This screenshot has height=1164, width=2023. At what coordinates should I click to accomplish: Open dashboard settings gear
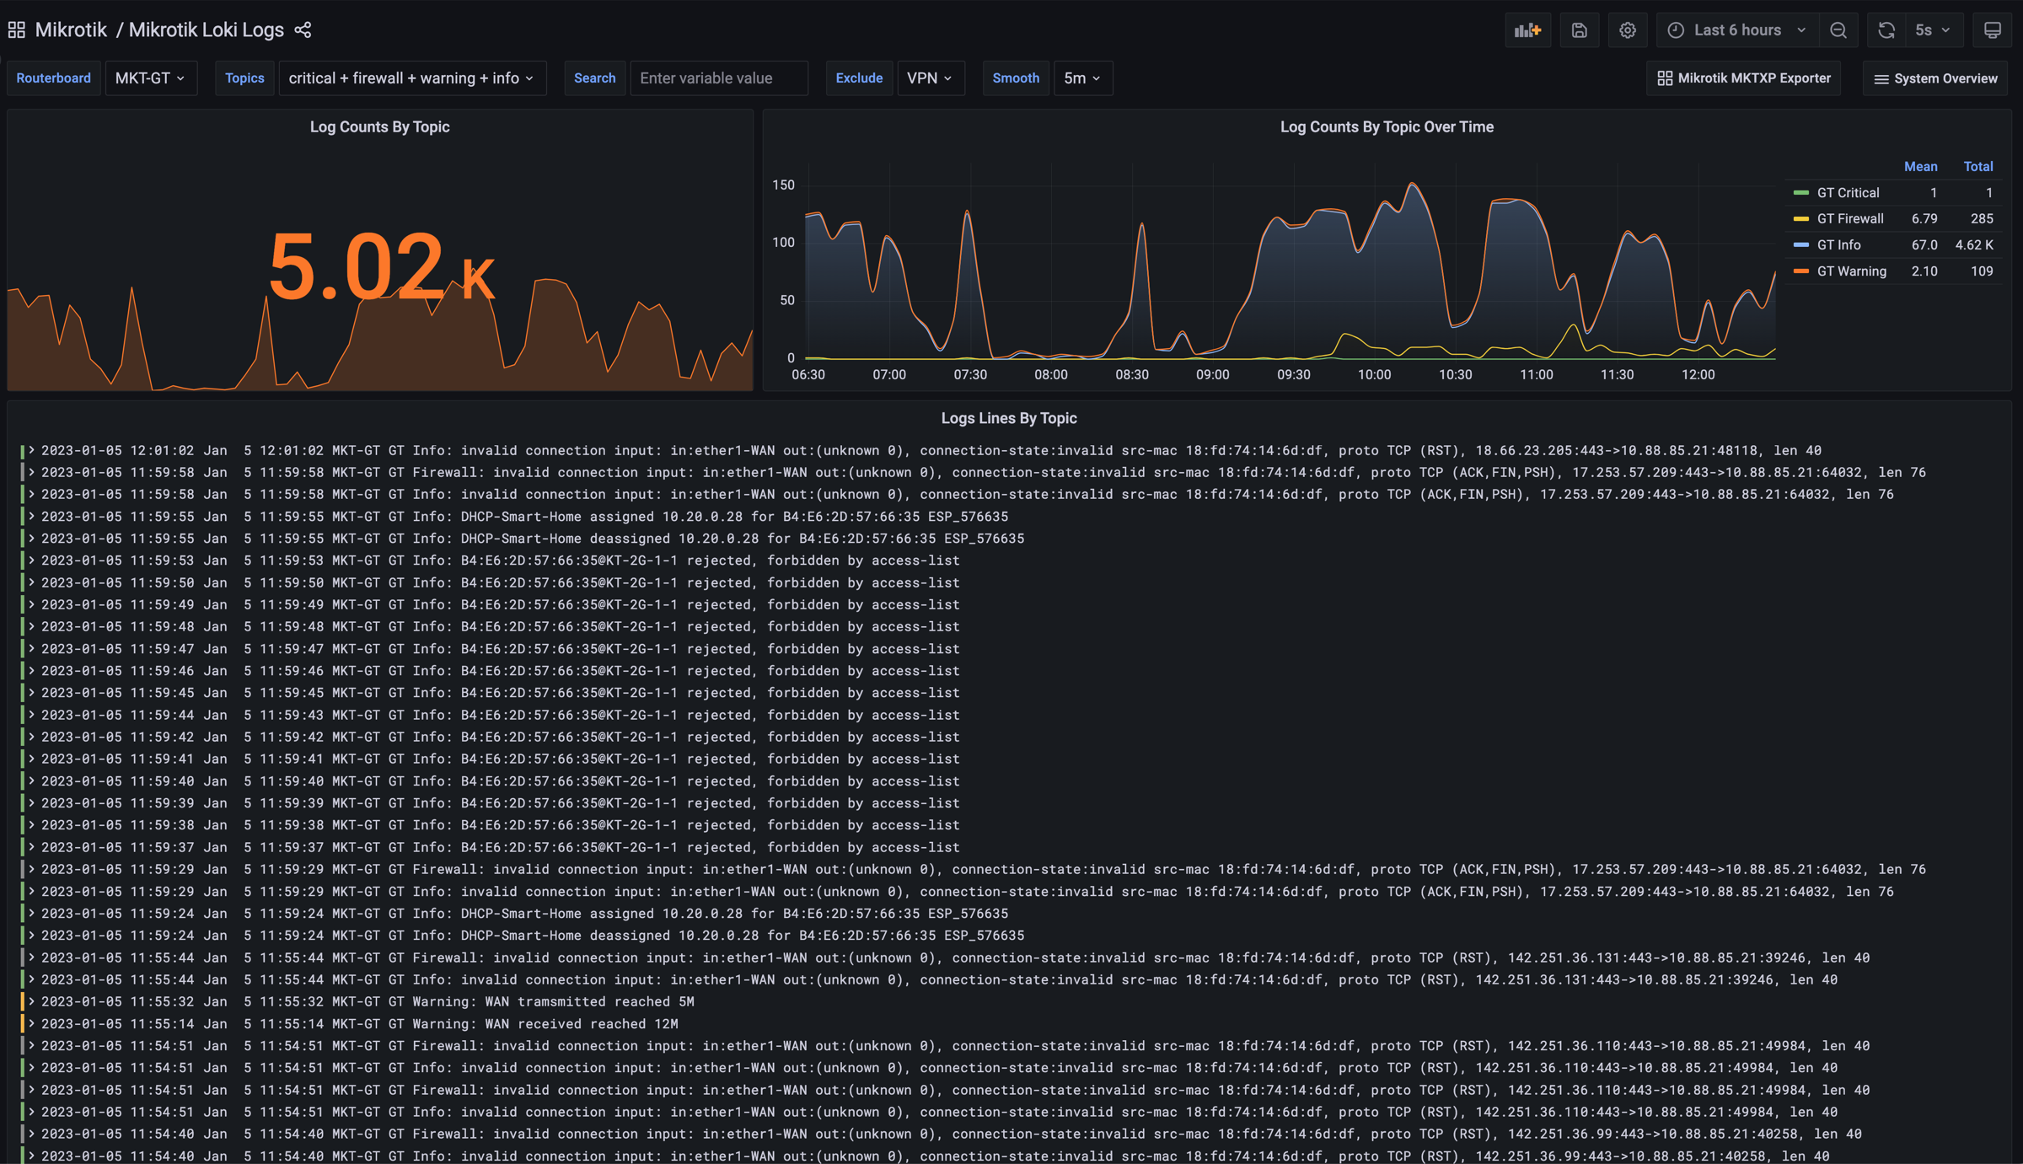click(x=1628, y=30)
